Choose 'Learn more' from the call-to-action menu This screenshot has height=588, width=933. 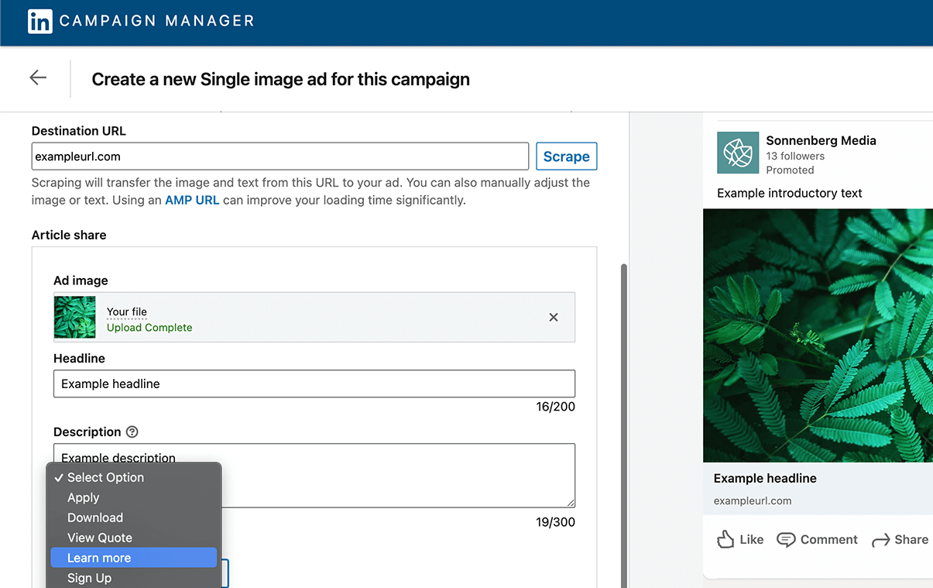pos(134,558)
